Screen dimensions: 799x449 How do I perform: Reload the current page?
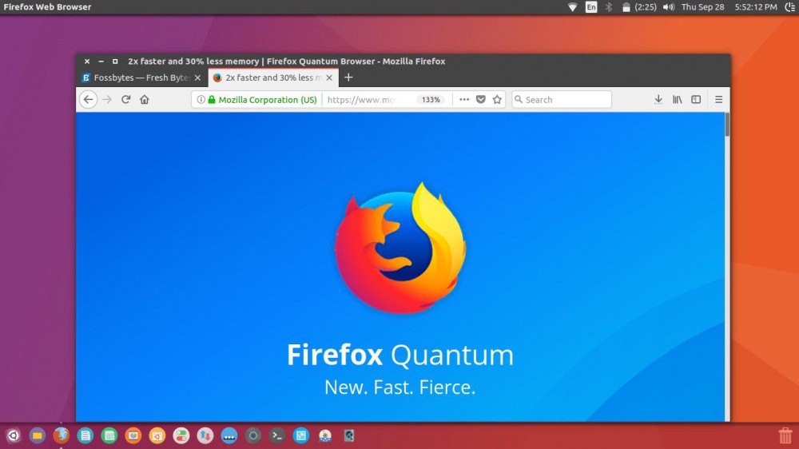coord(125,100)
